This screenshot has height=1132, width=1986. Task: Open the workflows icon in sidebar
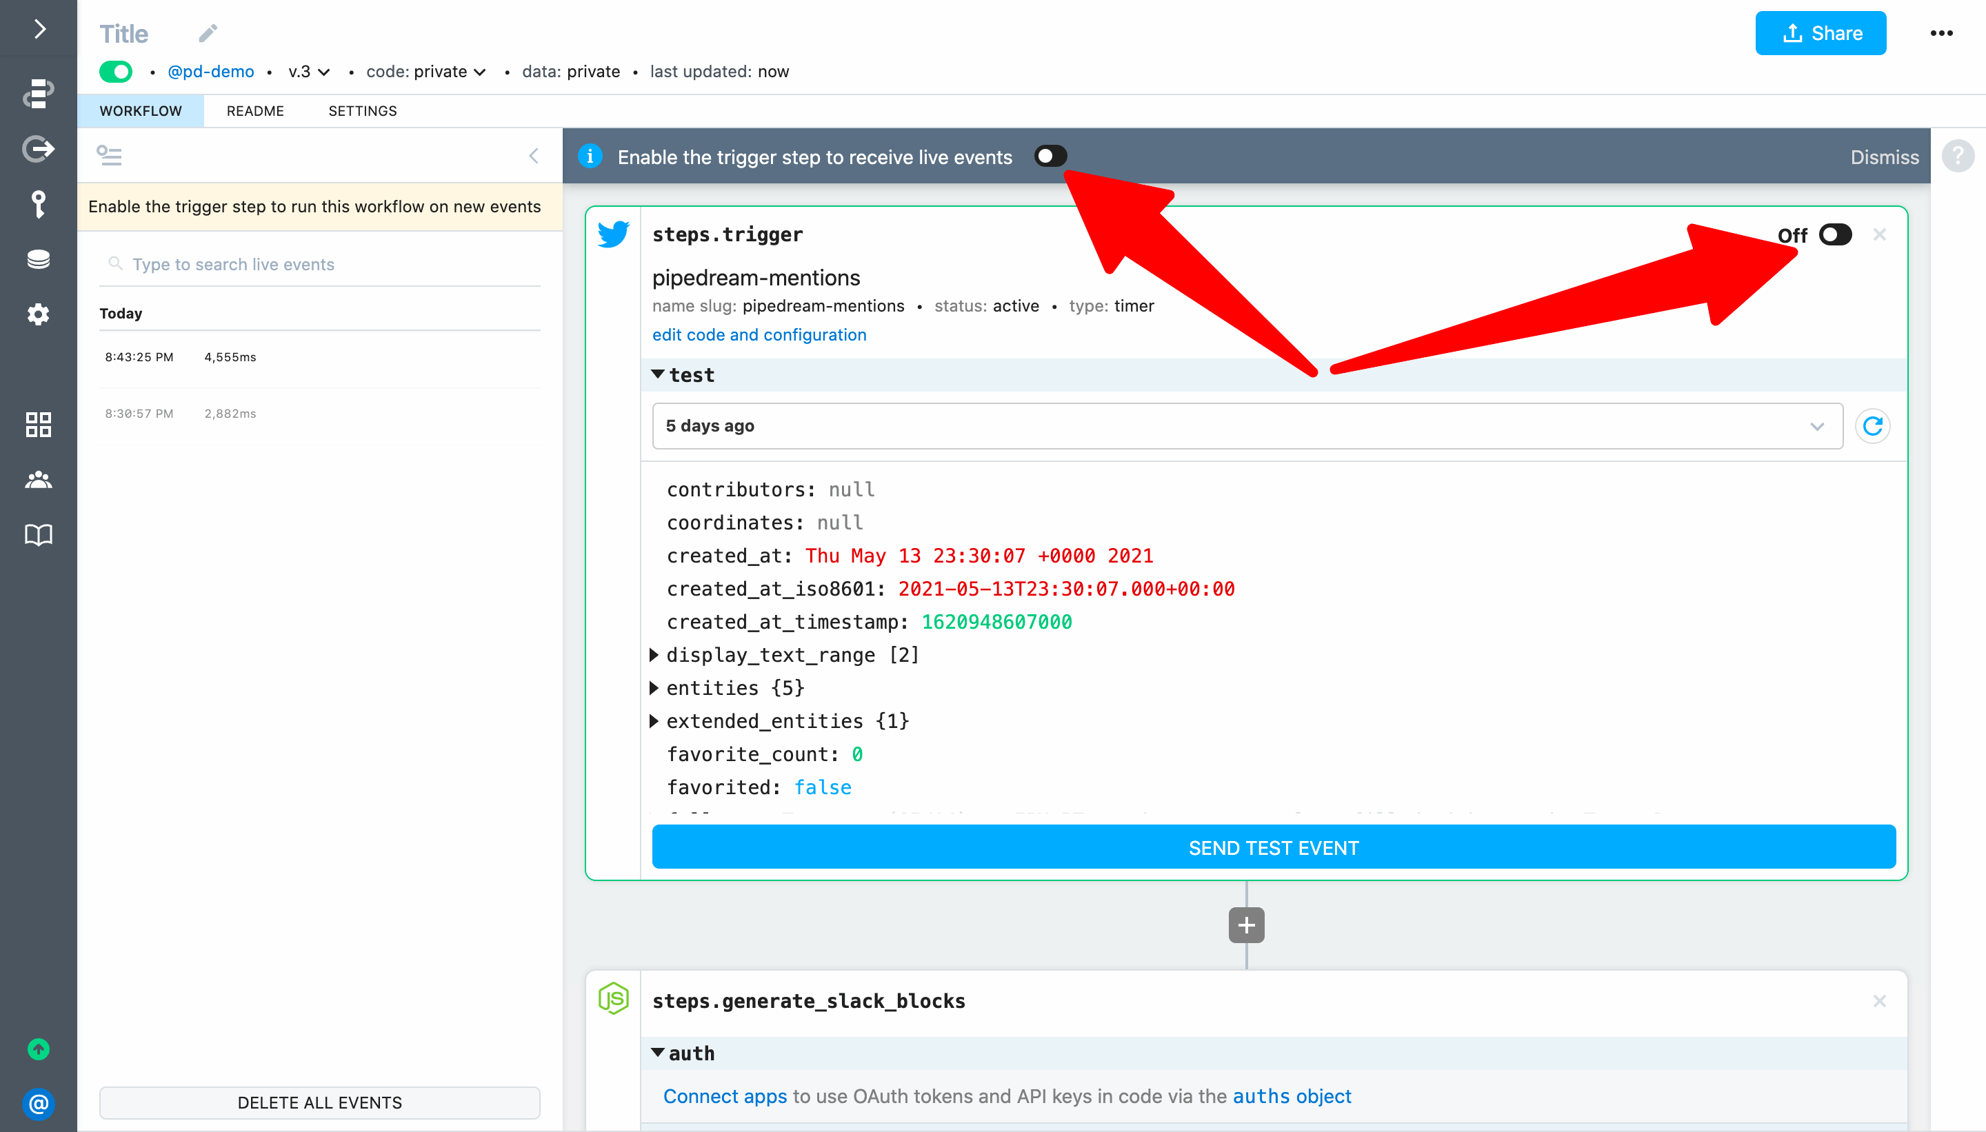pos(38,93)
